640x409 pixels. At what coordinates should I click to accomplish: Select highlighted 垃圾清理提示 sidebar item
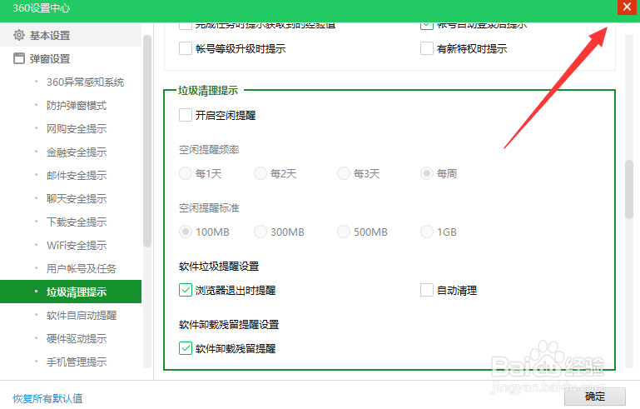coord(71,292)
